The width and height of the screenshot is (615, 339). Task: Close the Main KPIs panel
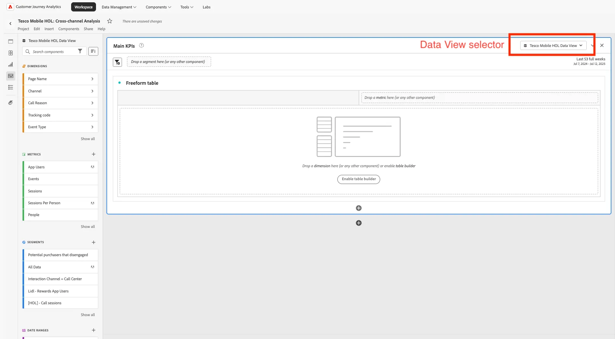click(x=602, y=45)
